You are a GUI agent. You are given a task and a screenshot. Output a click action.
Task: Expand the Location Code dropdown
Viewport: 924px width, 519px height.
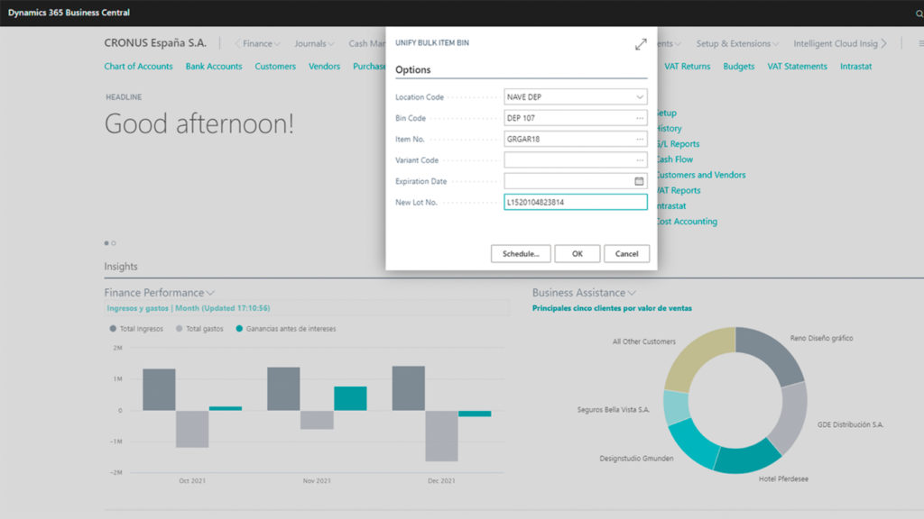(640, 97)
